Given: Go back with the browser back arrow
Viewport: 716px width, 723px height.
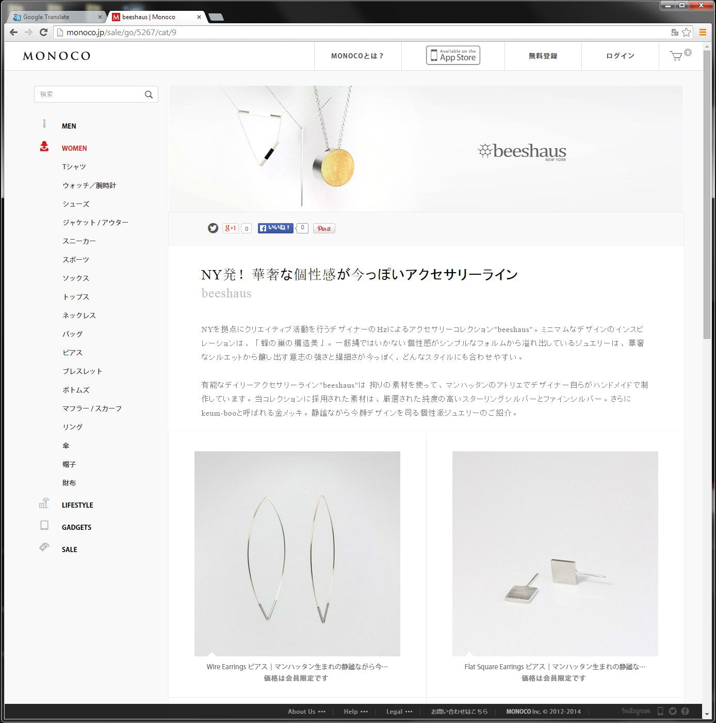Looking at the screenshot, I should pos(14,32).
